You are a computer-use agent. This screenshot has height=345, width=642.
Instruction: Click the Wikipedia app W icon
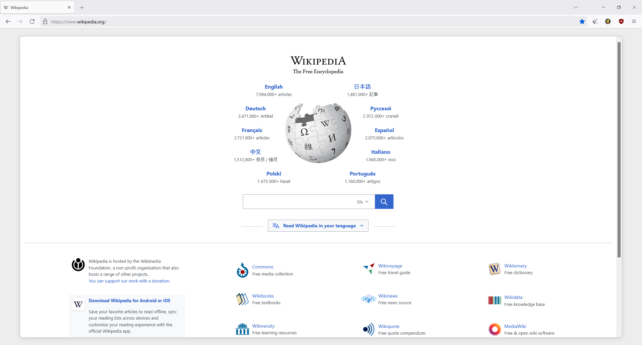point(78,305)
